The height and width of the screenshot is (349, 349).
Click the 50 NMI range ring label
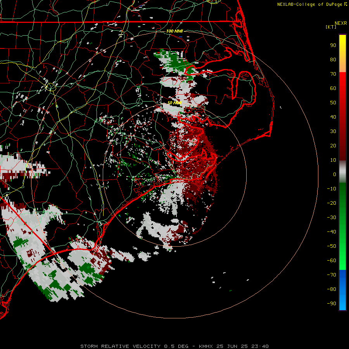point(174,103)
